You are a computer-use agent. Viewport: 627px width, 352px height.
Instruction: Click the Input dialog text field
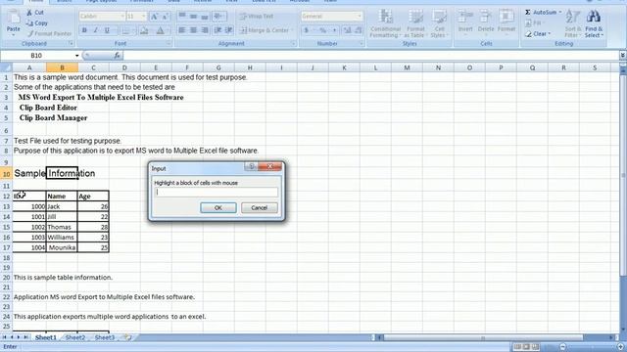click(x=217, y=193)
